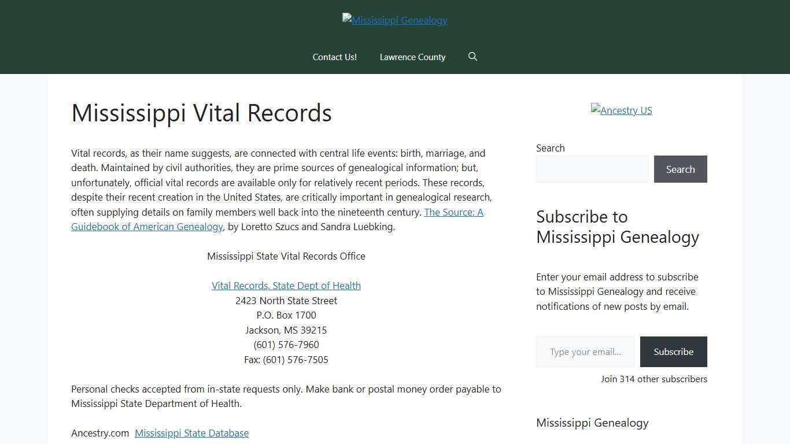Click the Ancestry.com label text
This screenshot has width=790, height=444.
100,432
